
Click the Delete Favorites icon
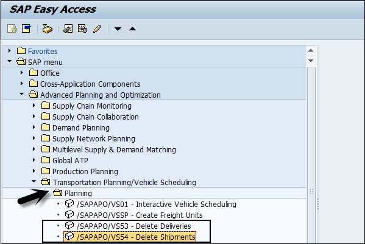coord(82,29)
